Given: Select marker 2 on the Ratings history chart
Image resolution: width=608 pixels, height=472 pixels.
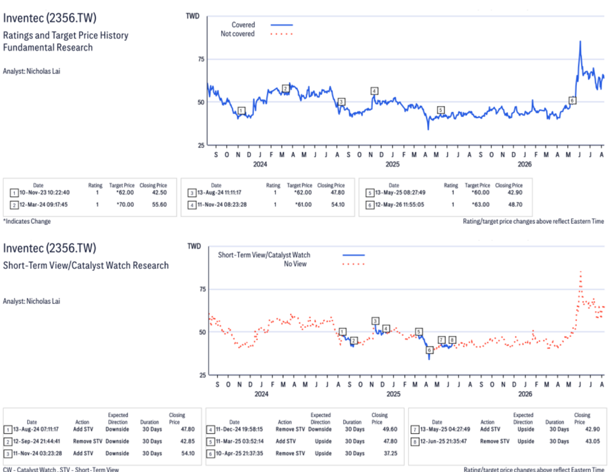Looking at the screenshot, I should tap(286, 88).
